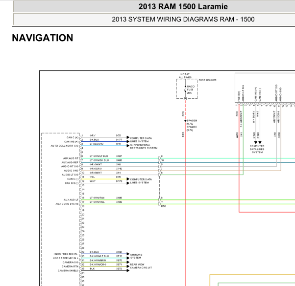This screenshot has width=295, height=286.
Task: Click the 'DK GRN/ORG' wire color label
Action: (x=98, y=264)
